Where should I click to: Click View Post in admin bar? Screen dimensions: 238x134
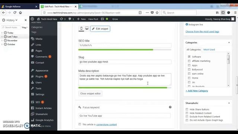93,19
